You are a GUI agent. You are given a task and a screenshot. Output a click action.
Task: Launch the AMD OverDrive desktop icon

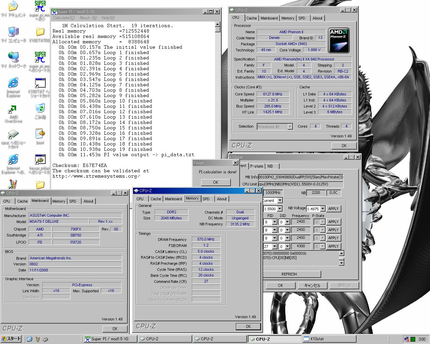13,113
